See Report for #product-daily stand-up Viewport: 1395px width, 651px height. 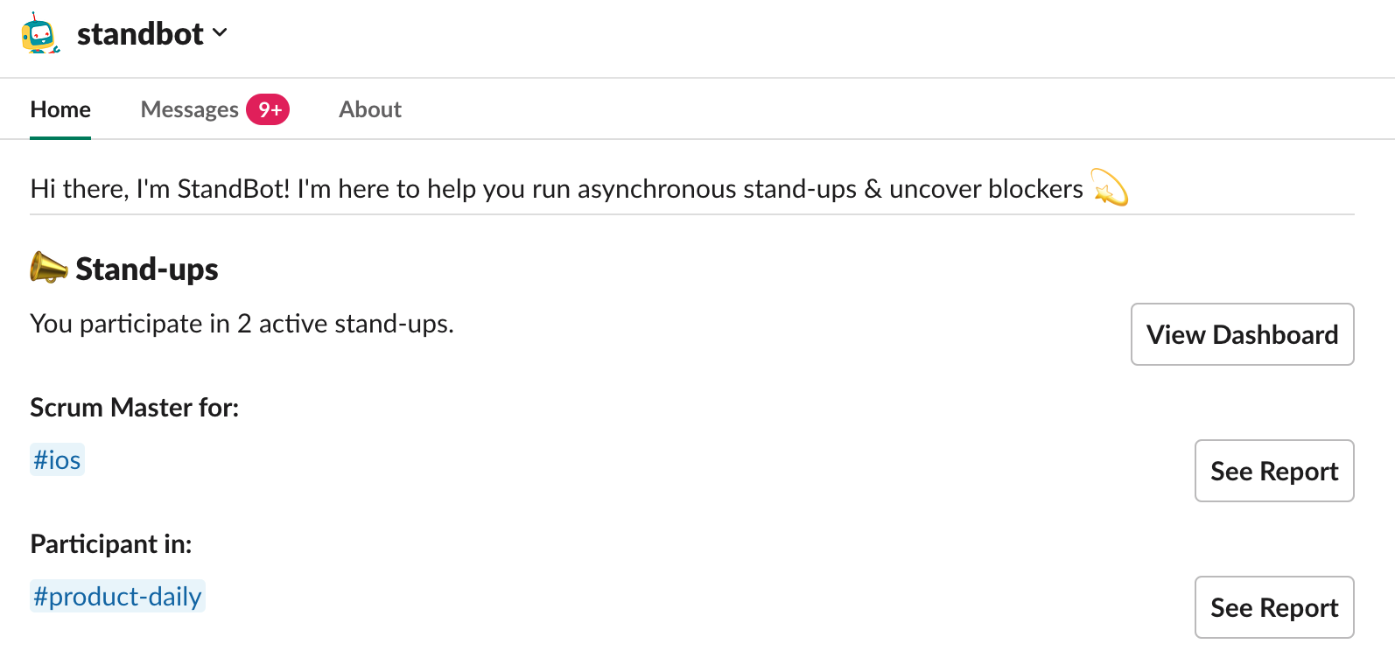[x=1274, y=607]
